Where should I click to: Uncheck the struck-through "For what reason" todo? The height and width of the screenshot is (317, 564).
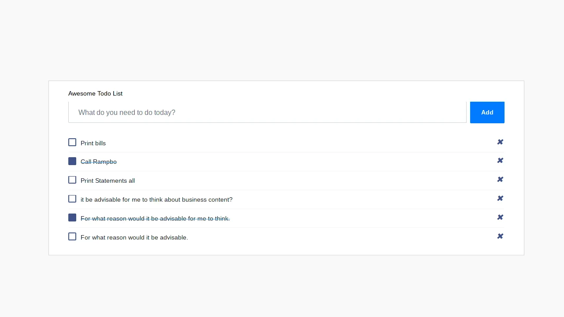coord(72,217)
